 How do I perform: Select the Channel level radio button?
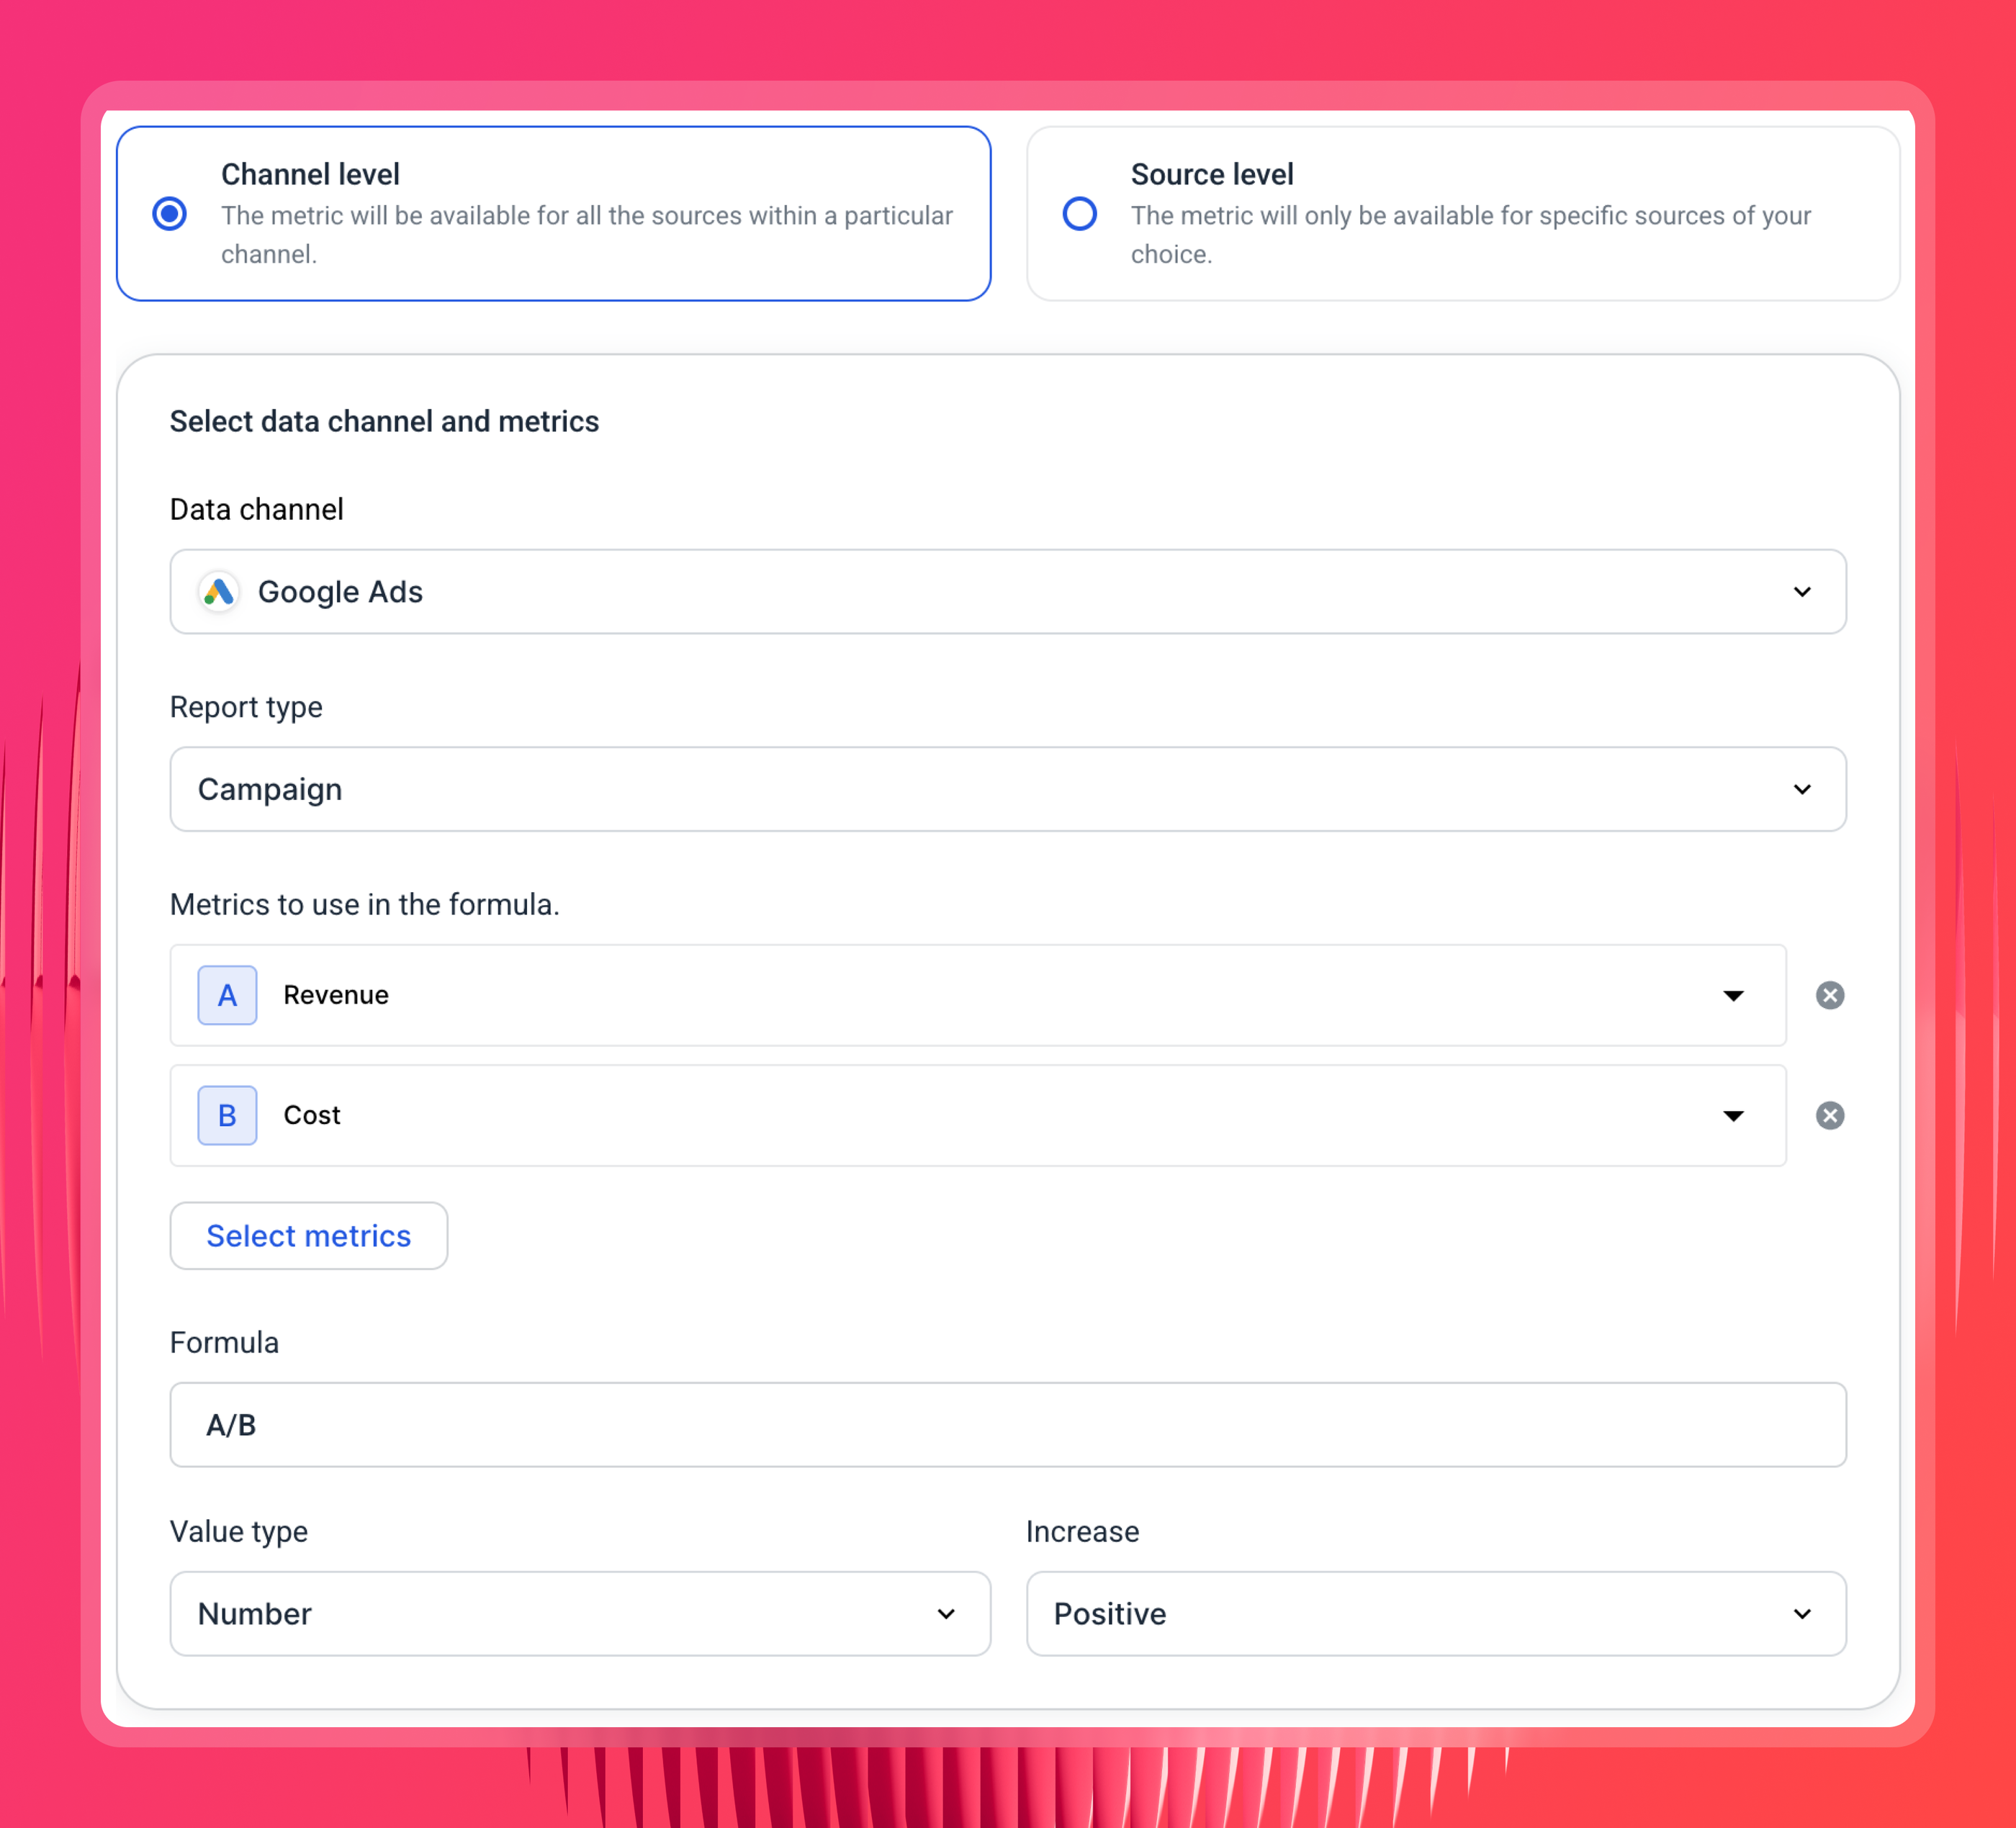[170, 213]
